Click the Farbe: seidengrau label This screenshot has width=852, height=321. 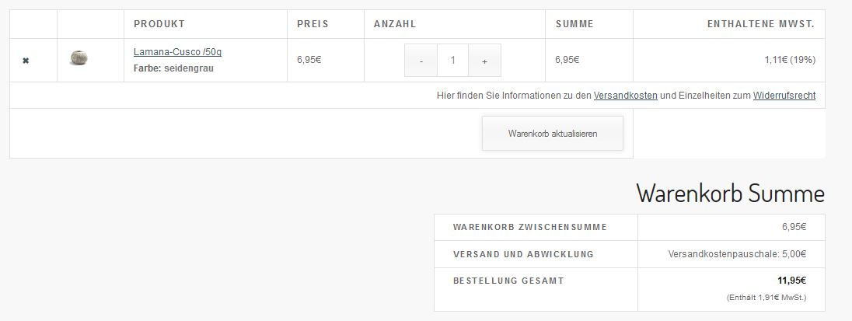pos(173,68)
